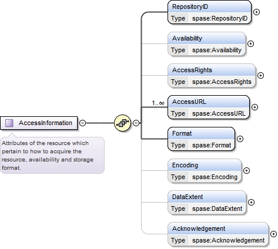278x249 pixels.
Task: Expand the Availability element plus icon
Action: coord(250,43)
